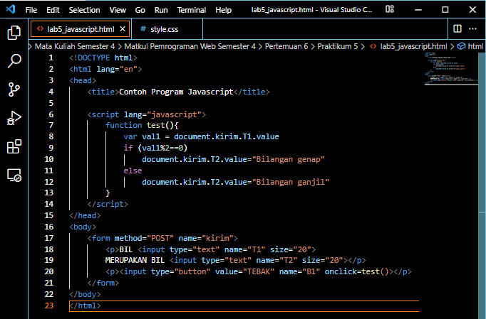The width and height of the screenshot is (486, 319).
Task: Click the input name="T1" line
Action: 210,249
